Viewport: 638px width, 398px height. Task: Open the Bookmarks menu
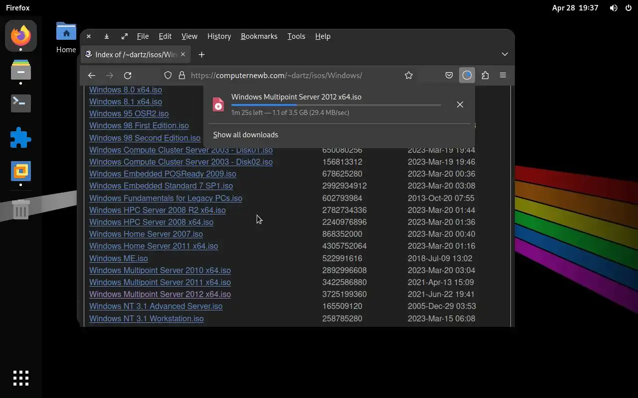coord(259,36)
